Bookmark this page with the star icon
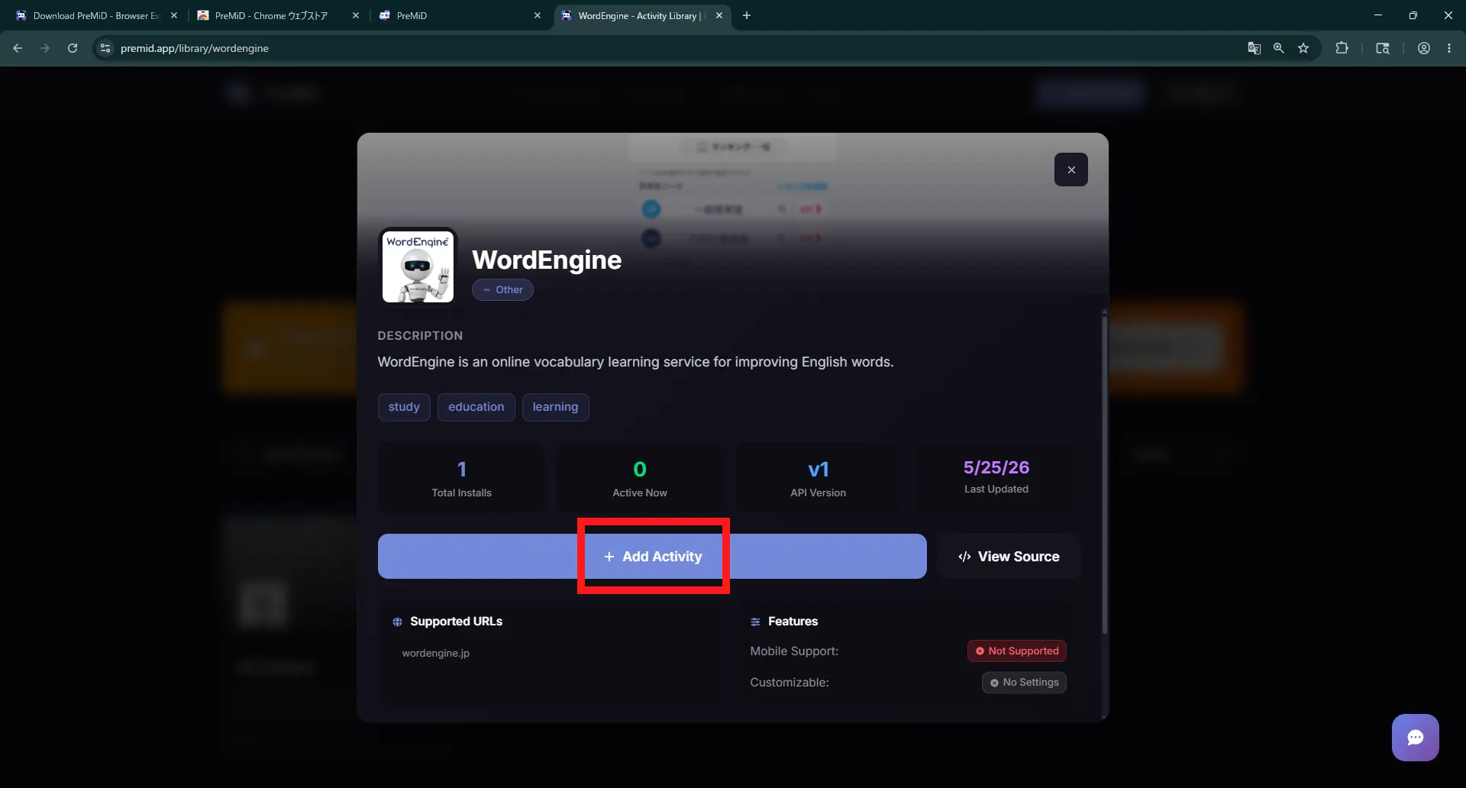The height and width of the screenshot is (788, 1466). point(1303,48)
